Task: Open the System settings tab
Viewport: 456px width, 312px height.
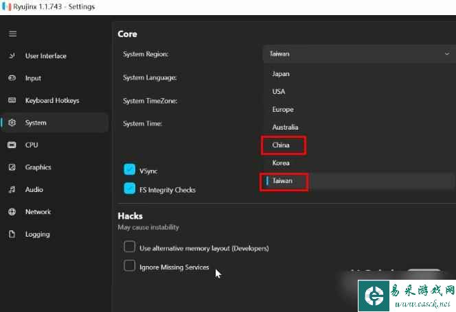Action: pyautogui.click(x=36, y=123)
